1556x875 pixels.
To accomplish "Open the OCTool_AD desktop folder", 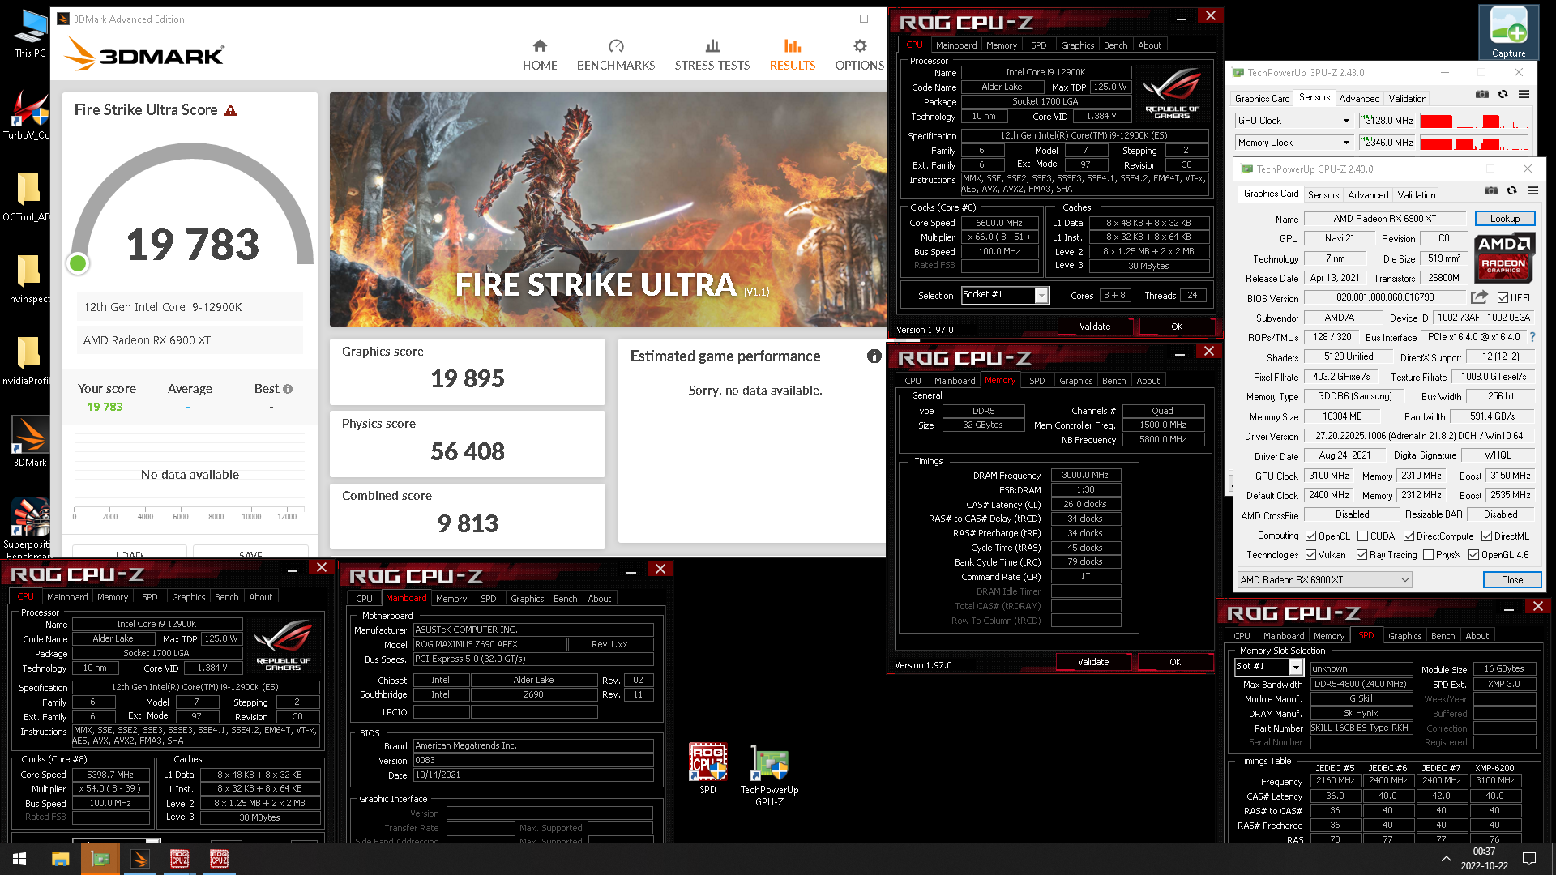I will [27, 197].
